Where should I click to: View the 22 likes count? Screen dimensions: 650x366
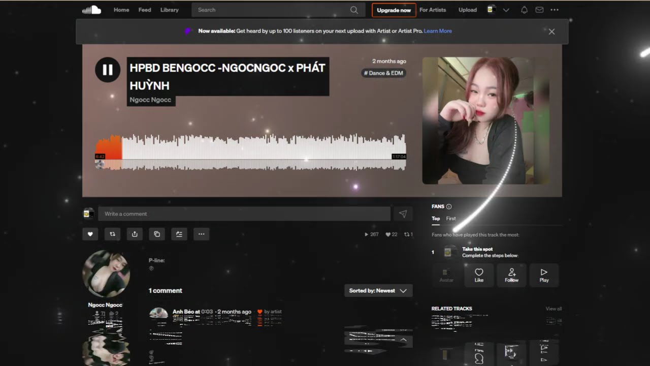392,234
